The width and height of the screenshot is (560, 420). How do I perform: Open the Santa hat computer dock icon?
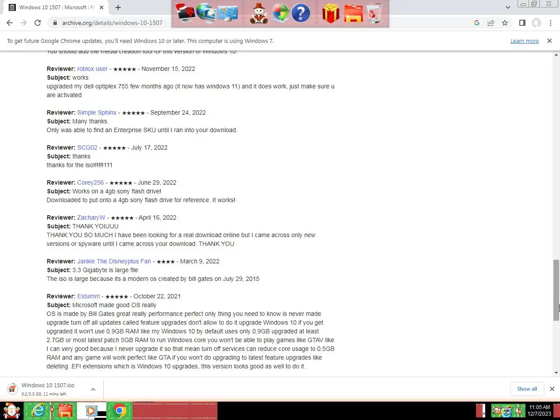click(x=185, y=13)
